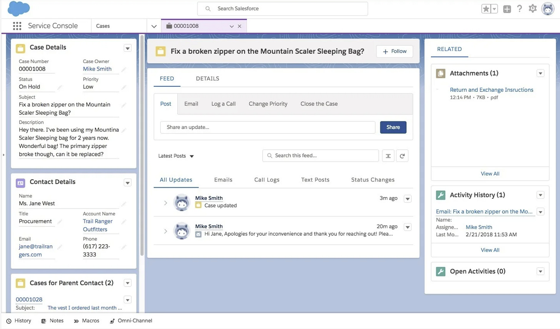560x329 pixels.
Task: Open the Latest Posts sort dropdown
Action: [x=176, y=156]
